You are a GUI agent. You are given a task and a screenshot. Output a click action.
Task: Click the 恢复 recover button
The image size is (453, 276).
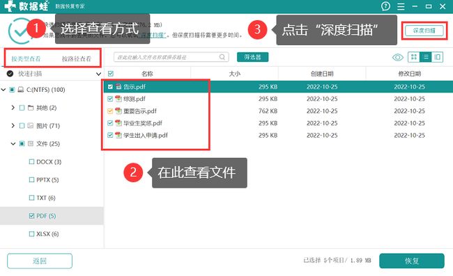(412, 261)
